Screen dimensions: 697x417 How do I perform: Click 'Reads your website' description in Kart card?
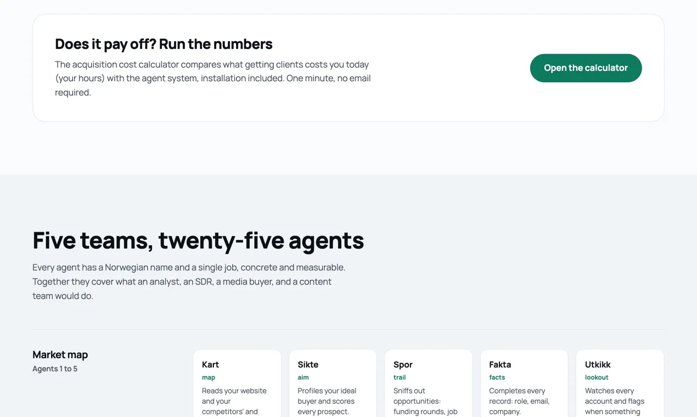pos(234,401)
